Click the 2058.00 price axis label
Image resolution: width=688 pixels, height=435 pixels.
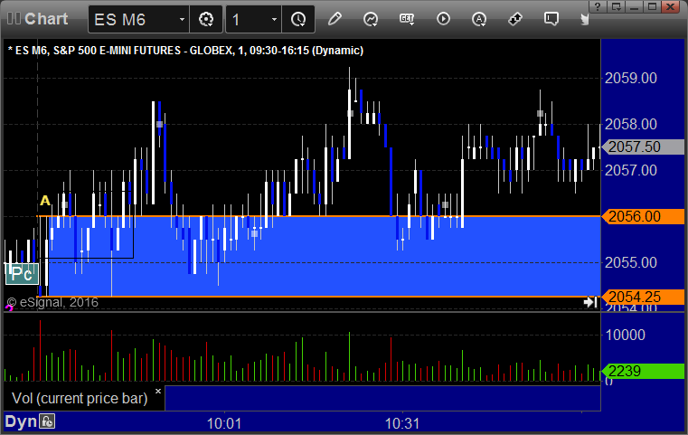tap(631, 124)
